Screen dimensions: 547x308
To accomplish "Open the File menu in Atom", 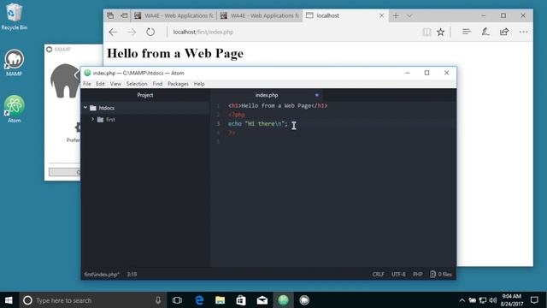I will pyautogui.click(x=87, y=84).
